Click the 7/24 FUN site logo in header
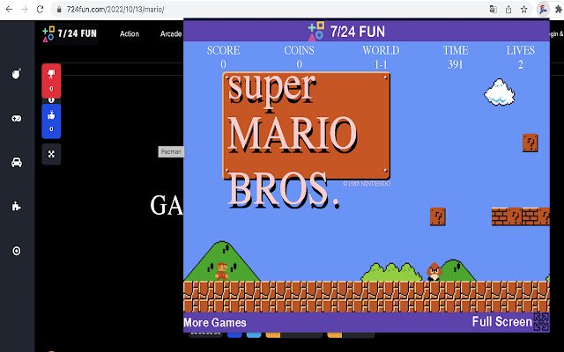The image size is (564, 352). 70,33
